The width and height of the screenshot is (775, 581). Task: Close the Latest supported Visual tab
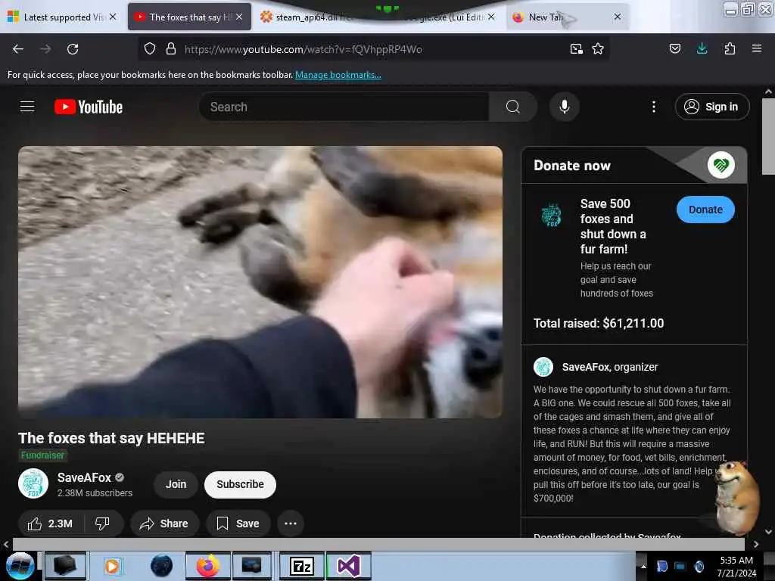113,17
